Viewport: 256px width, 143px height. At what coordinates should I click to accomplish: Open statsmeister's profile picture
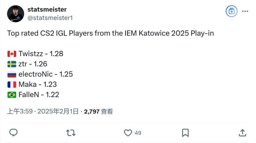click(15, 14)
